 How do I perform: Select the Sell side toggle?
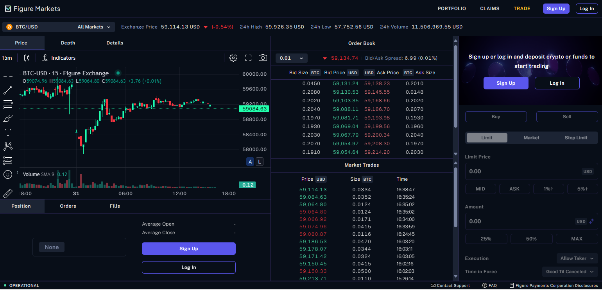coord(567,117)
